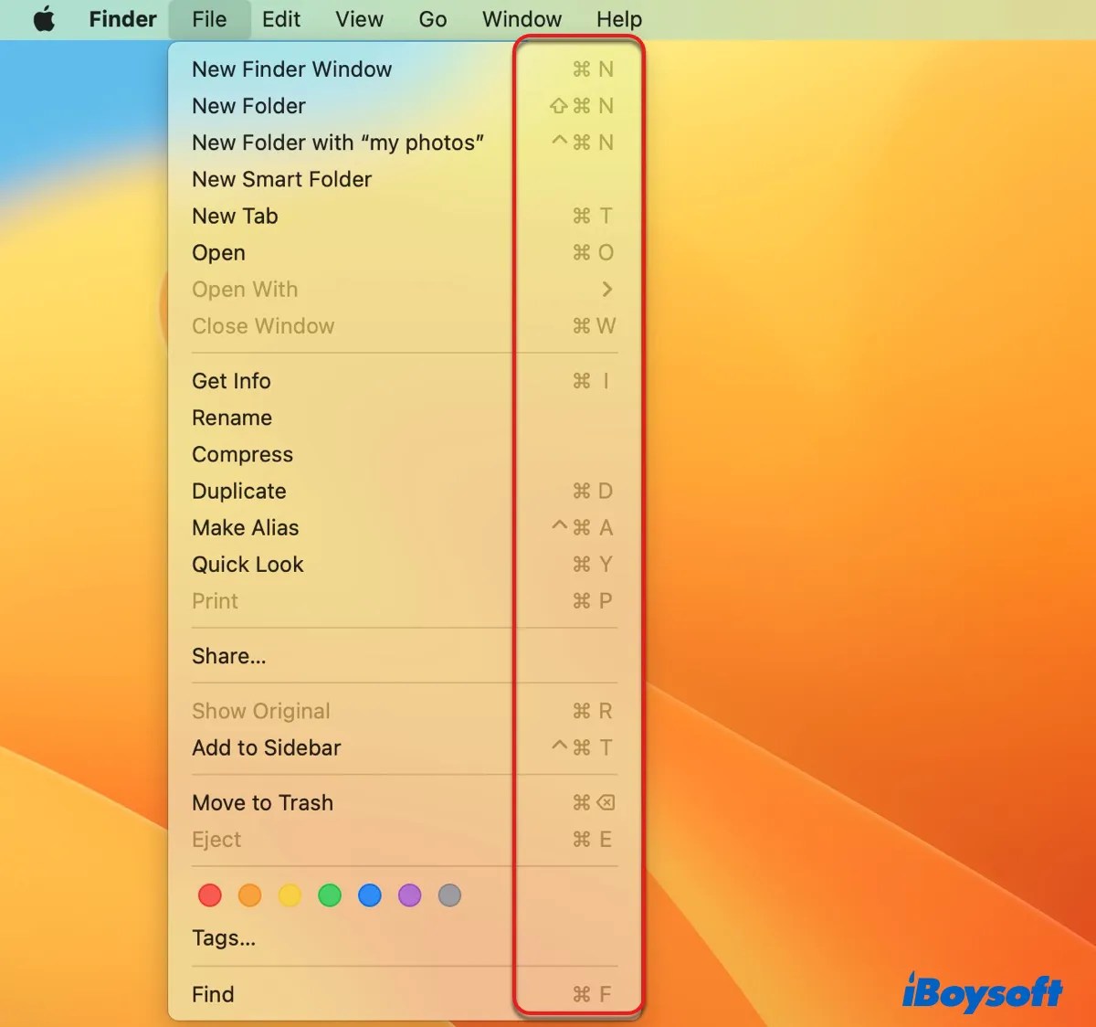Image resolution: width=1096 pixels, height=1027 pixels.
Task: Open Quick Look
Action: (248, 564)
